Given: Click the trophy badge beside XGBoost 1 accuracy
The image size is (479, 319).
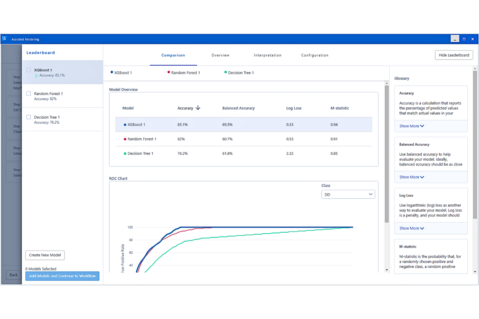Looking at the screenshot, I should pos(36,75).
